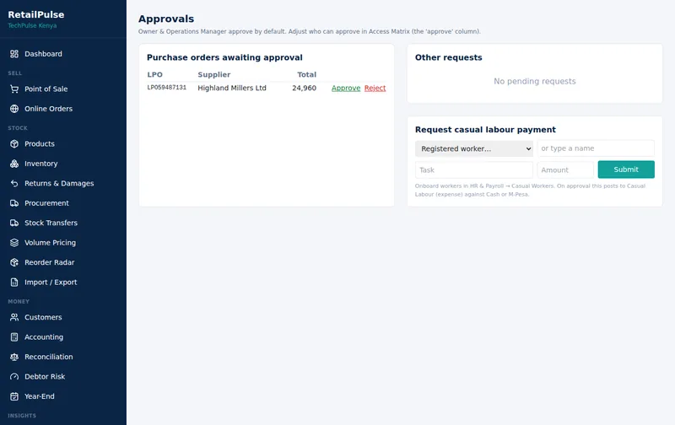Click the RetailPulse logo title
Screen dimensions: 675x425
point(36,14)
